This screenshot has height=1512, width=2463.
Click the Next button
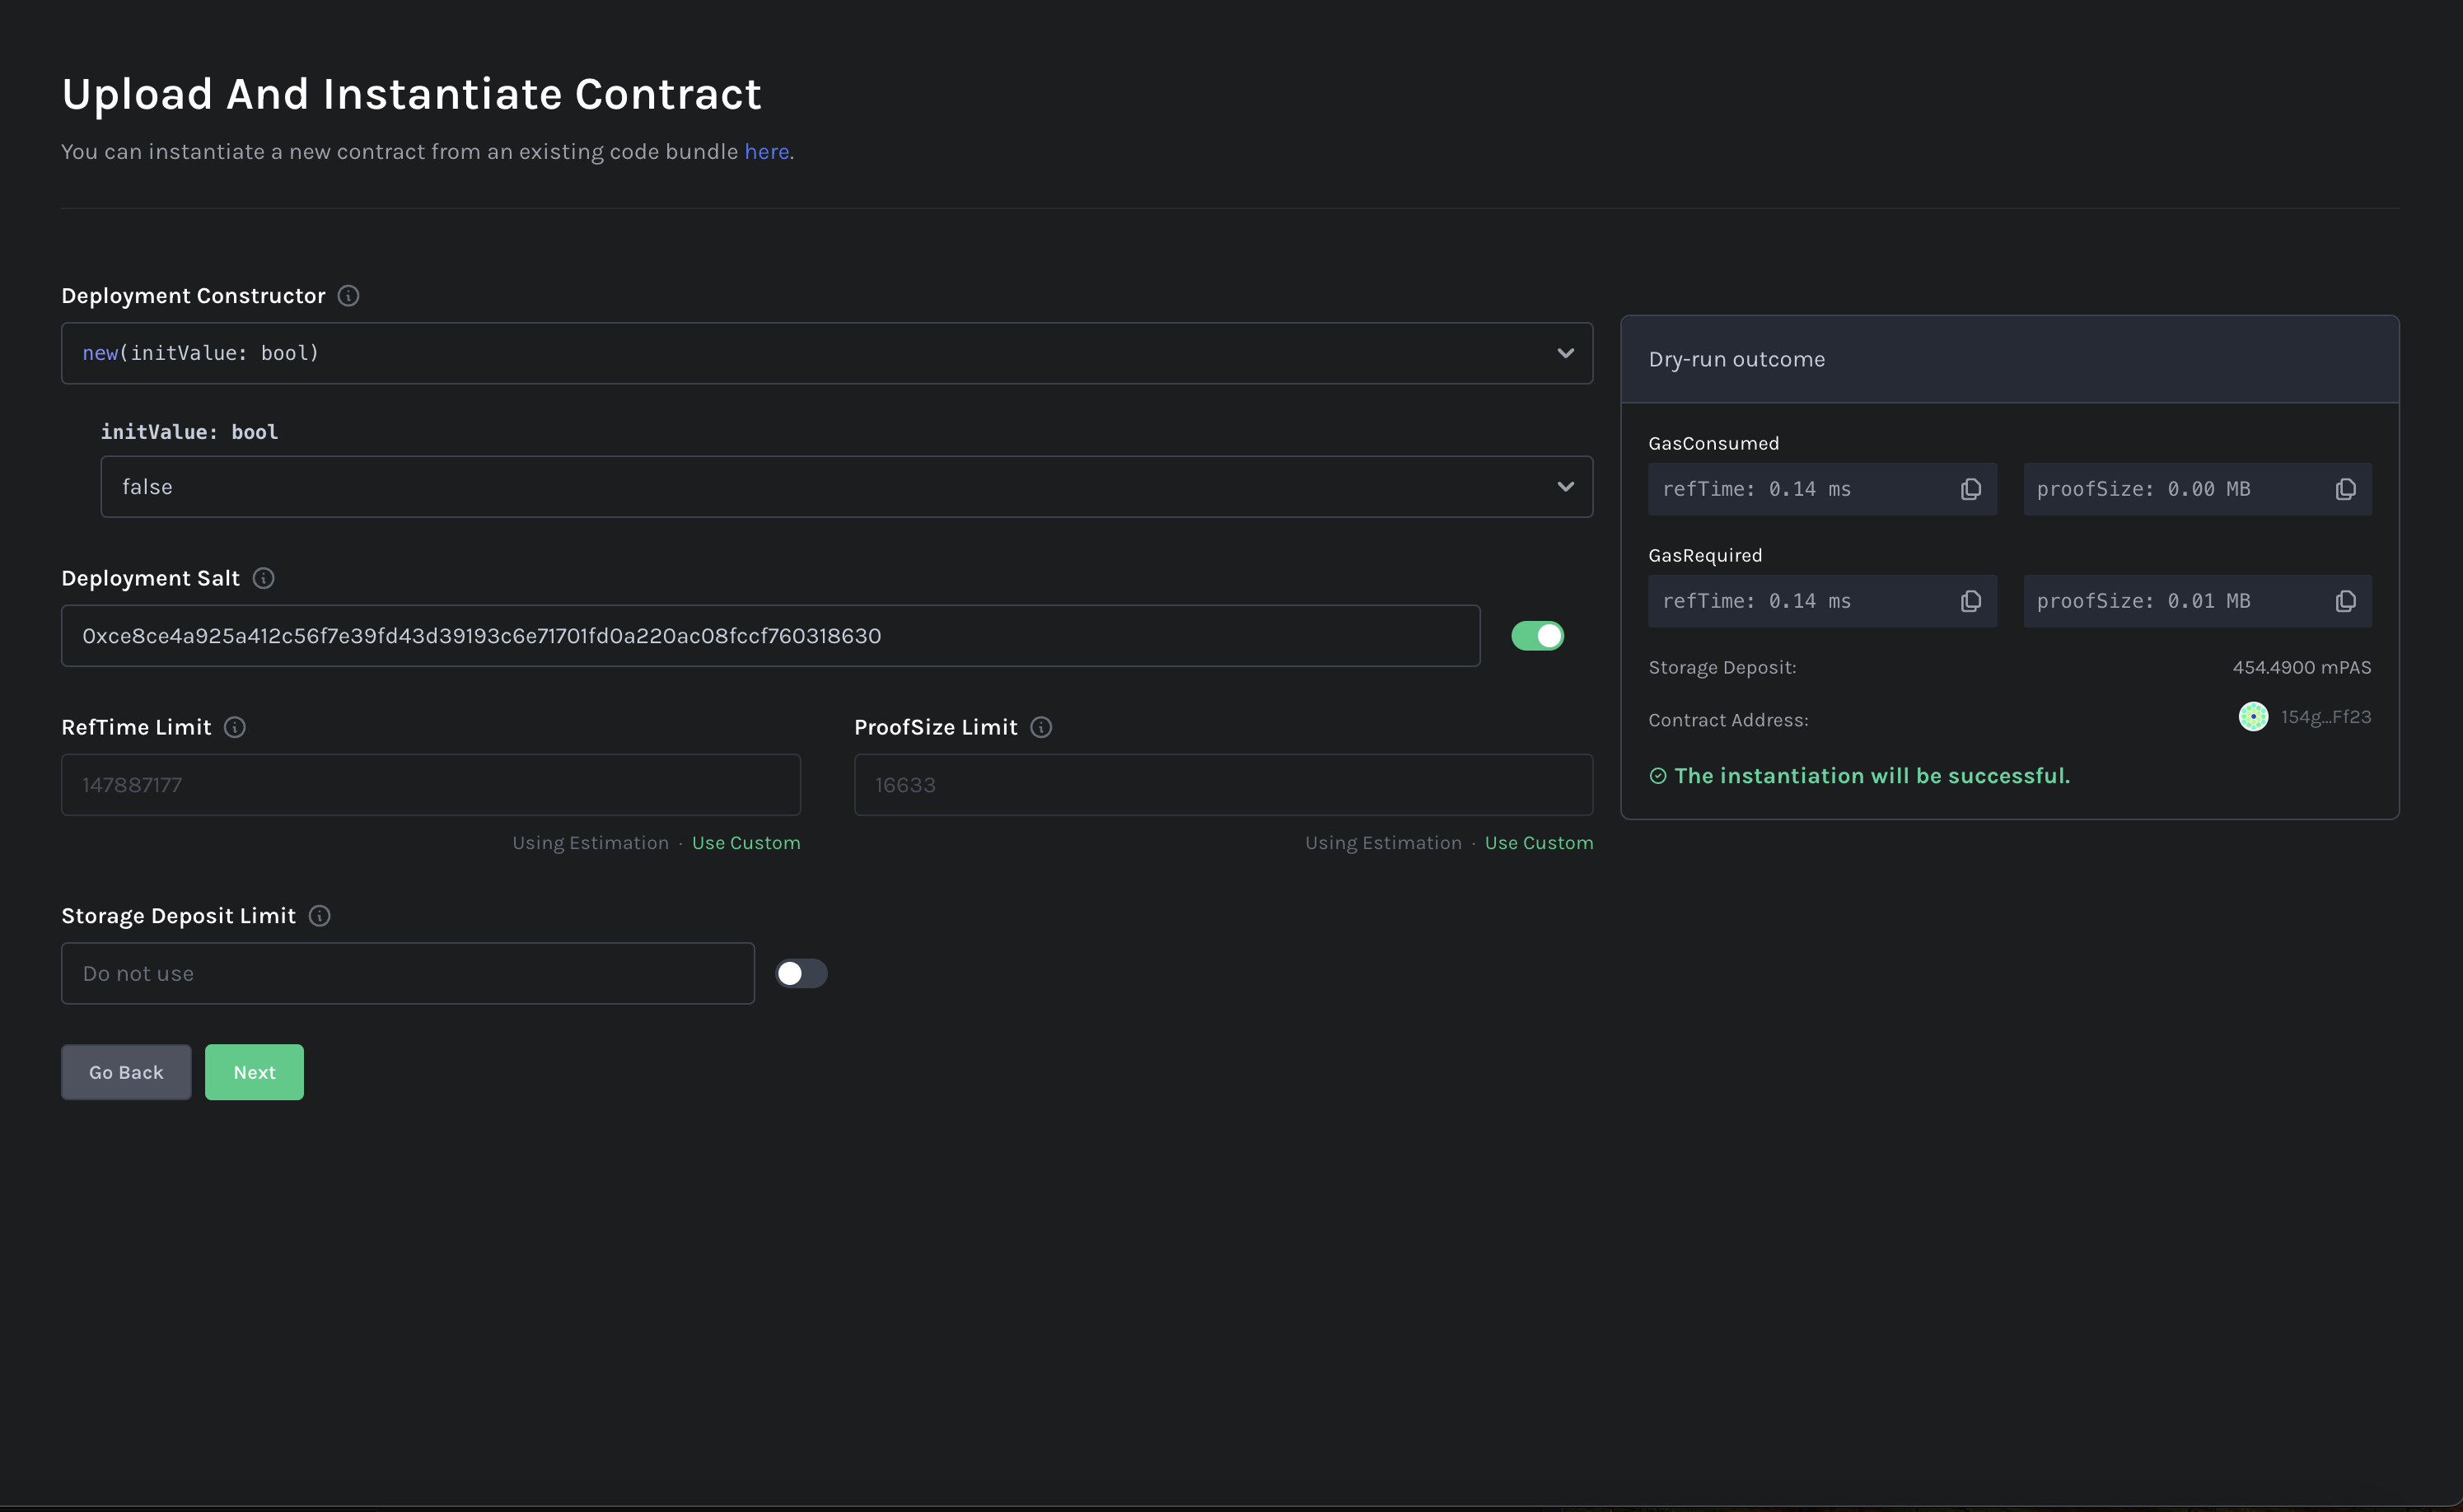pyautogui.click(x=254, y=1073)
